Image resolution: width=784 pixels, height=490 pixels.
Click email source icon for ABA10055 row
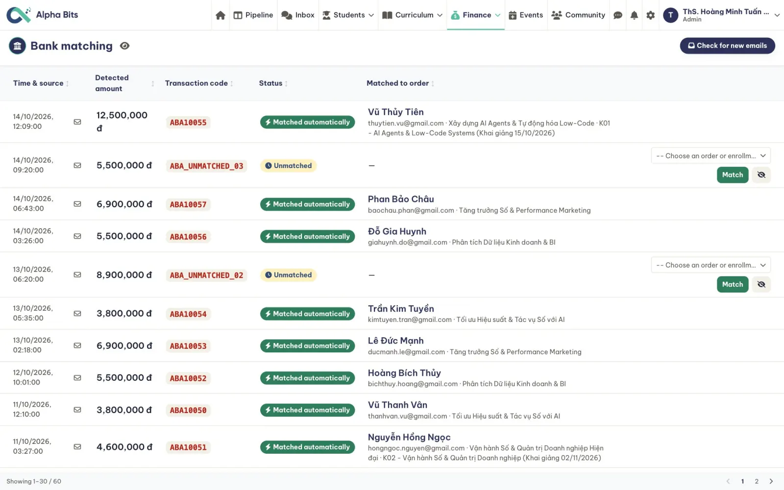[77, 122]
